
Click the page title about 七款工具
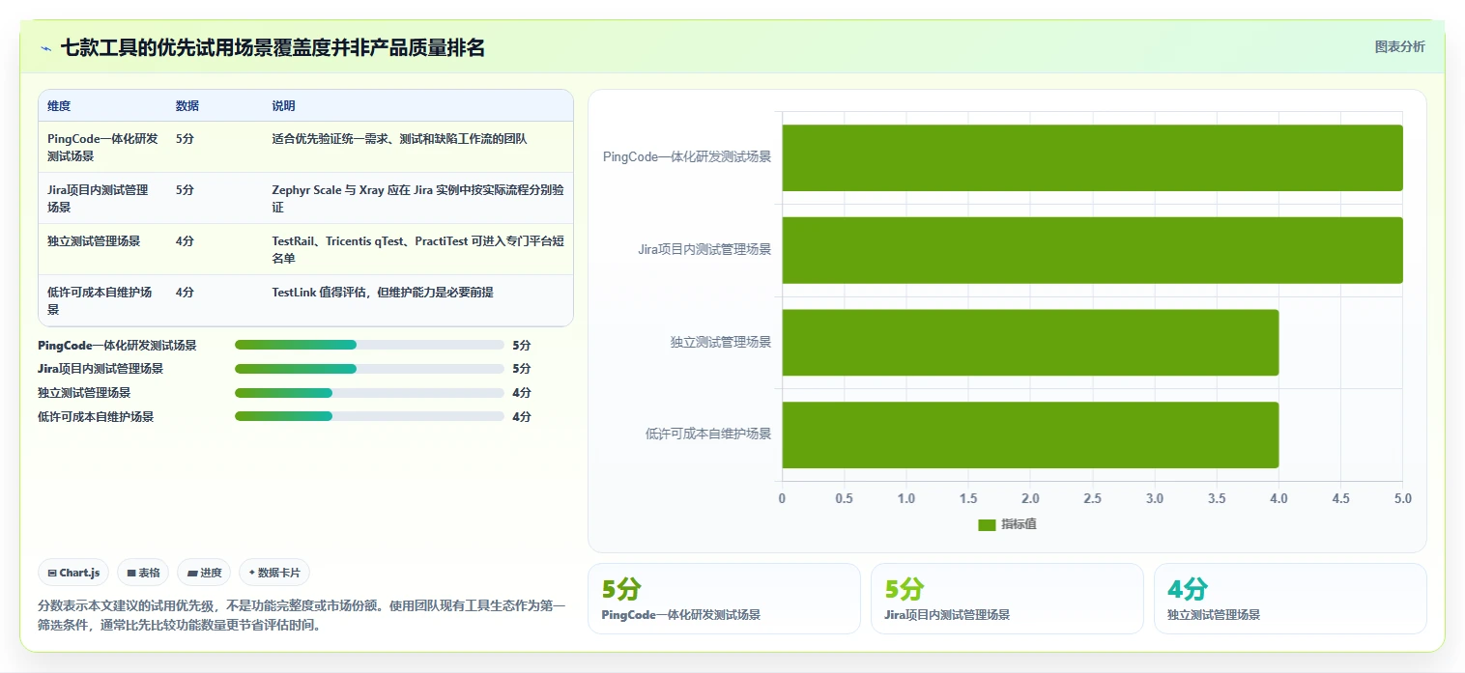coord(273,47)
